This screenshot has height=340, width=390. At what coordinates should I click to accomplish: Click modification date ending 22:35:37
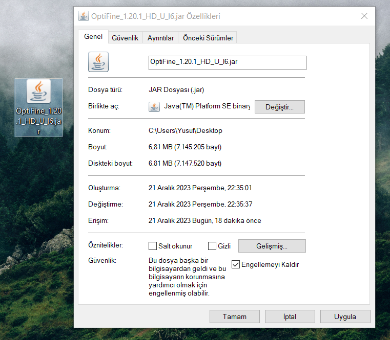(200, 204)
